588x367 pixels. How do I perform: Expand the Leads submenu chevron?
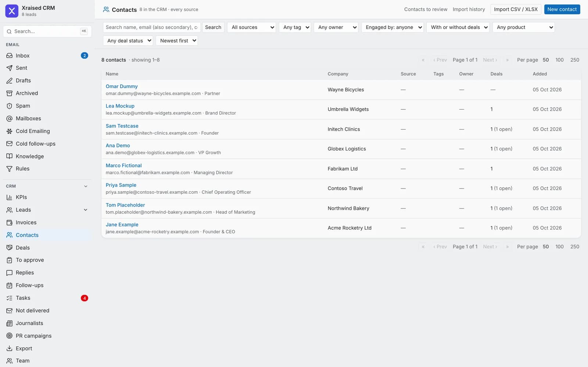86,210
